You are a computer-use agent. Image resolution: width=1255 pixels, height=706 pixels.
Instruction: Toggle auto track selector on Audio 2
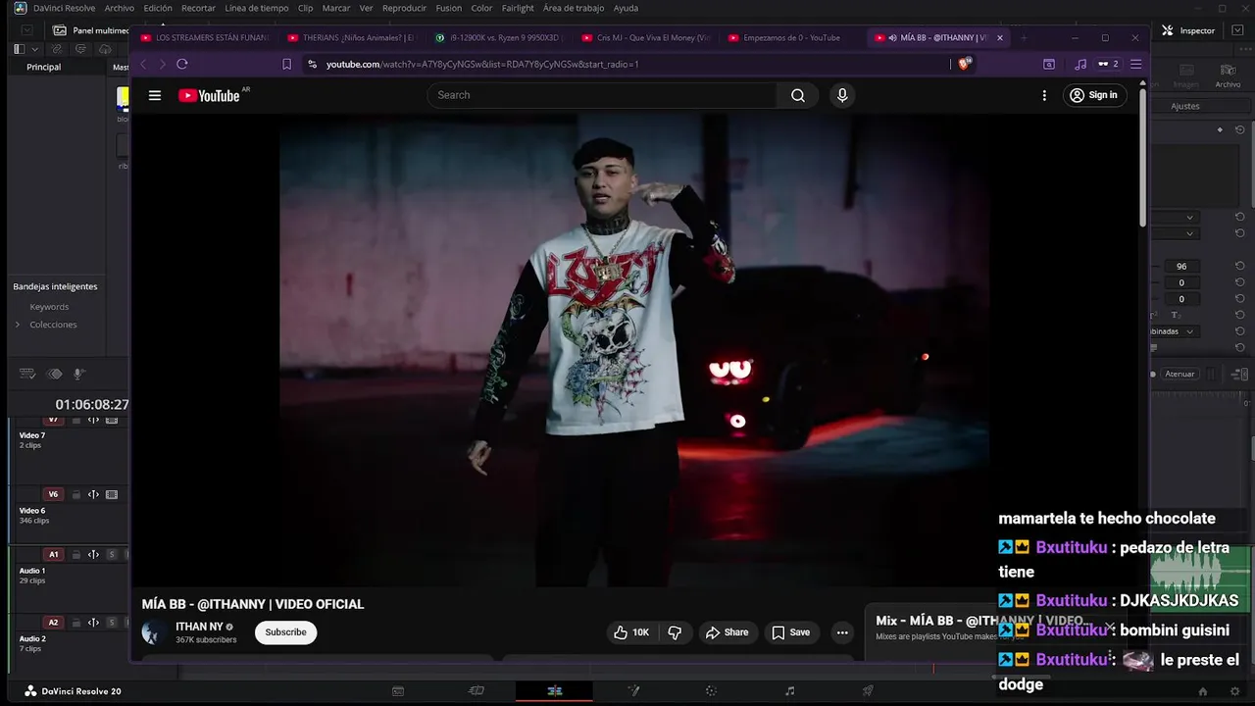point(94,623)
